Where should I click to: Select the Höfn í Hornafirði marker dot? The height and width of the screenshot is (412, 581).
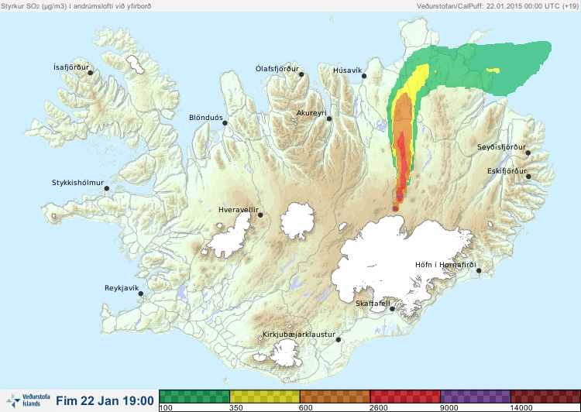479,271
